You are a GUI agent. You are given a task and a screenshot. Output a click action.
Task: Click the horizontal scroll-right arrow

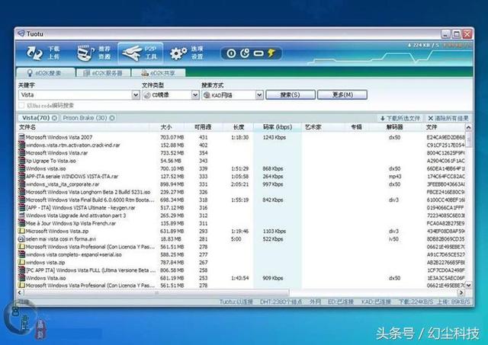pos(461,292)
